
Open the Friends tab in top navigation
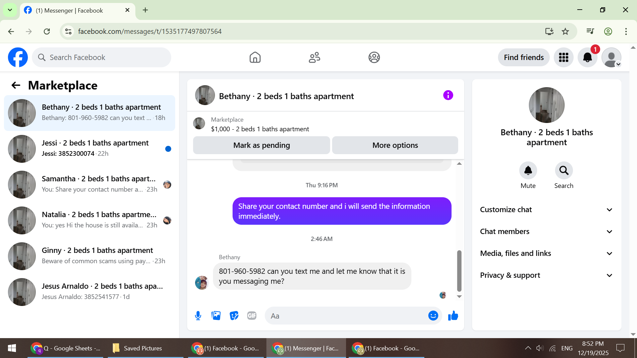(x=314, y=57)
